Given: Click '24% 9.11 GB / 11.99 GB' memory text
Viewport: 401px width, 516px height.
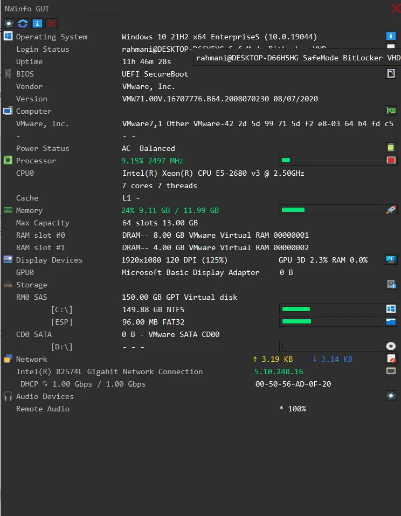Looking at the screenshot, I should coord(170,210).
